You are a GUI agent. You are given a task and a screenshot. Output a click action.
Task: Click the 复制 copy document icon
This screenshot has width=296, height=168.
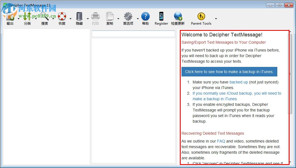tap(110, 17)
